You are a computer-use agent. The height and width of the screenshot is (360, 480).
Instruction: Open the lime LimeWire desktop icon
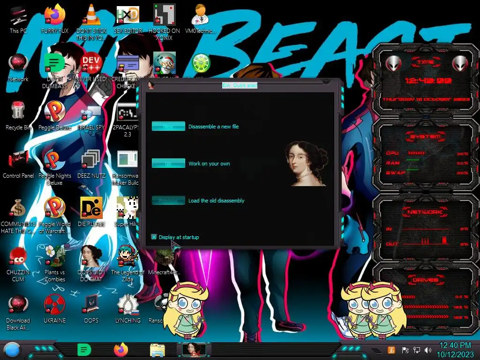pyautogui.click(x=201, y=64)
